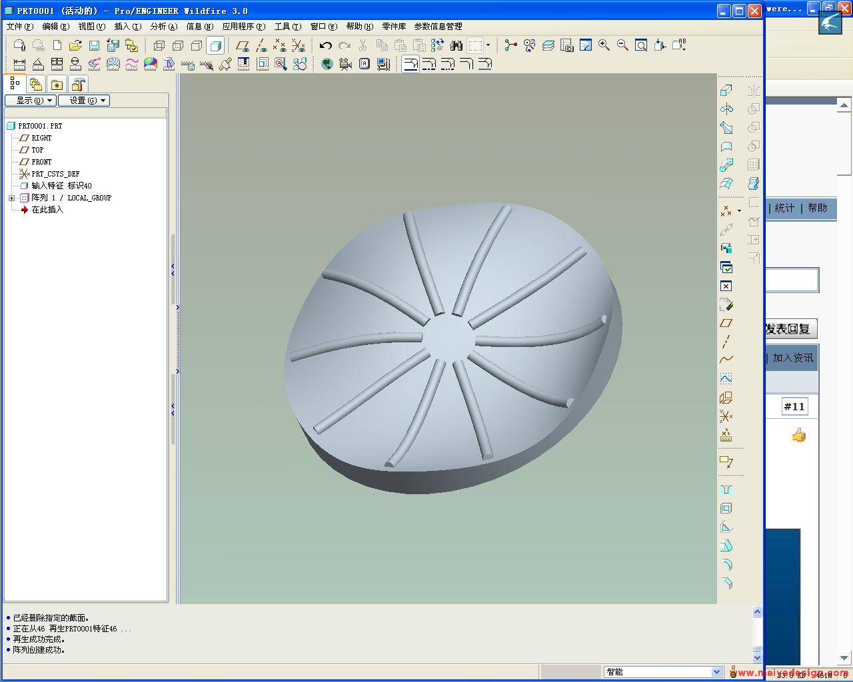
Task: Switch to Shading display mode
Action: tap(215, 45)
